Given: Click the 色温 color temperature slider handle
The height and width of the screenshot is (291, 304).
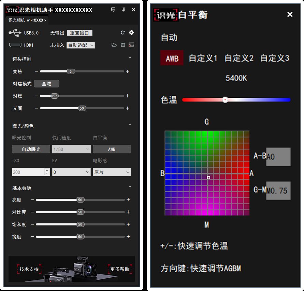Looking at the screenshot, I should [x=225, y=100].
